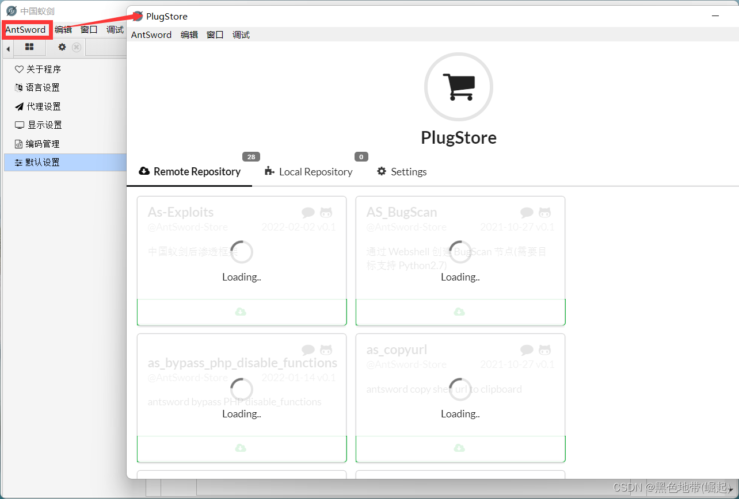Click the PlugStore window title icon
739x499 pixels.
(x=138, y=16)
